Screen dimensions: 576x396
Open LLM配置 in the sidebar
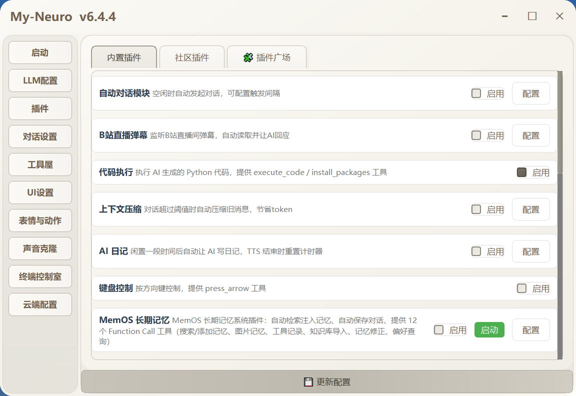tap(40, 80)
